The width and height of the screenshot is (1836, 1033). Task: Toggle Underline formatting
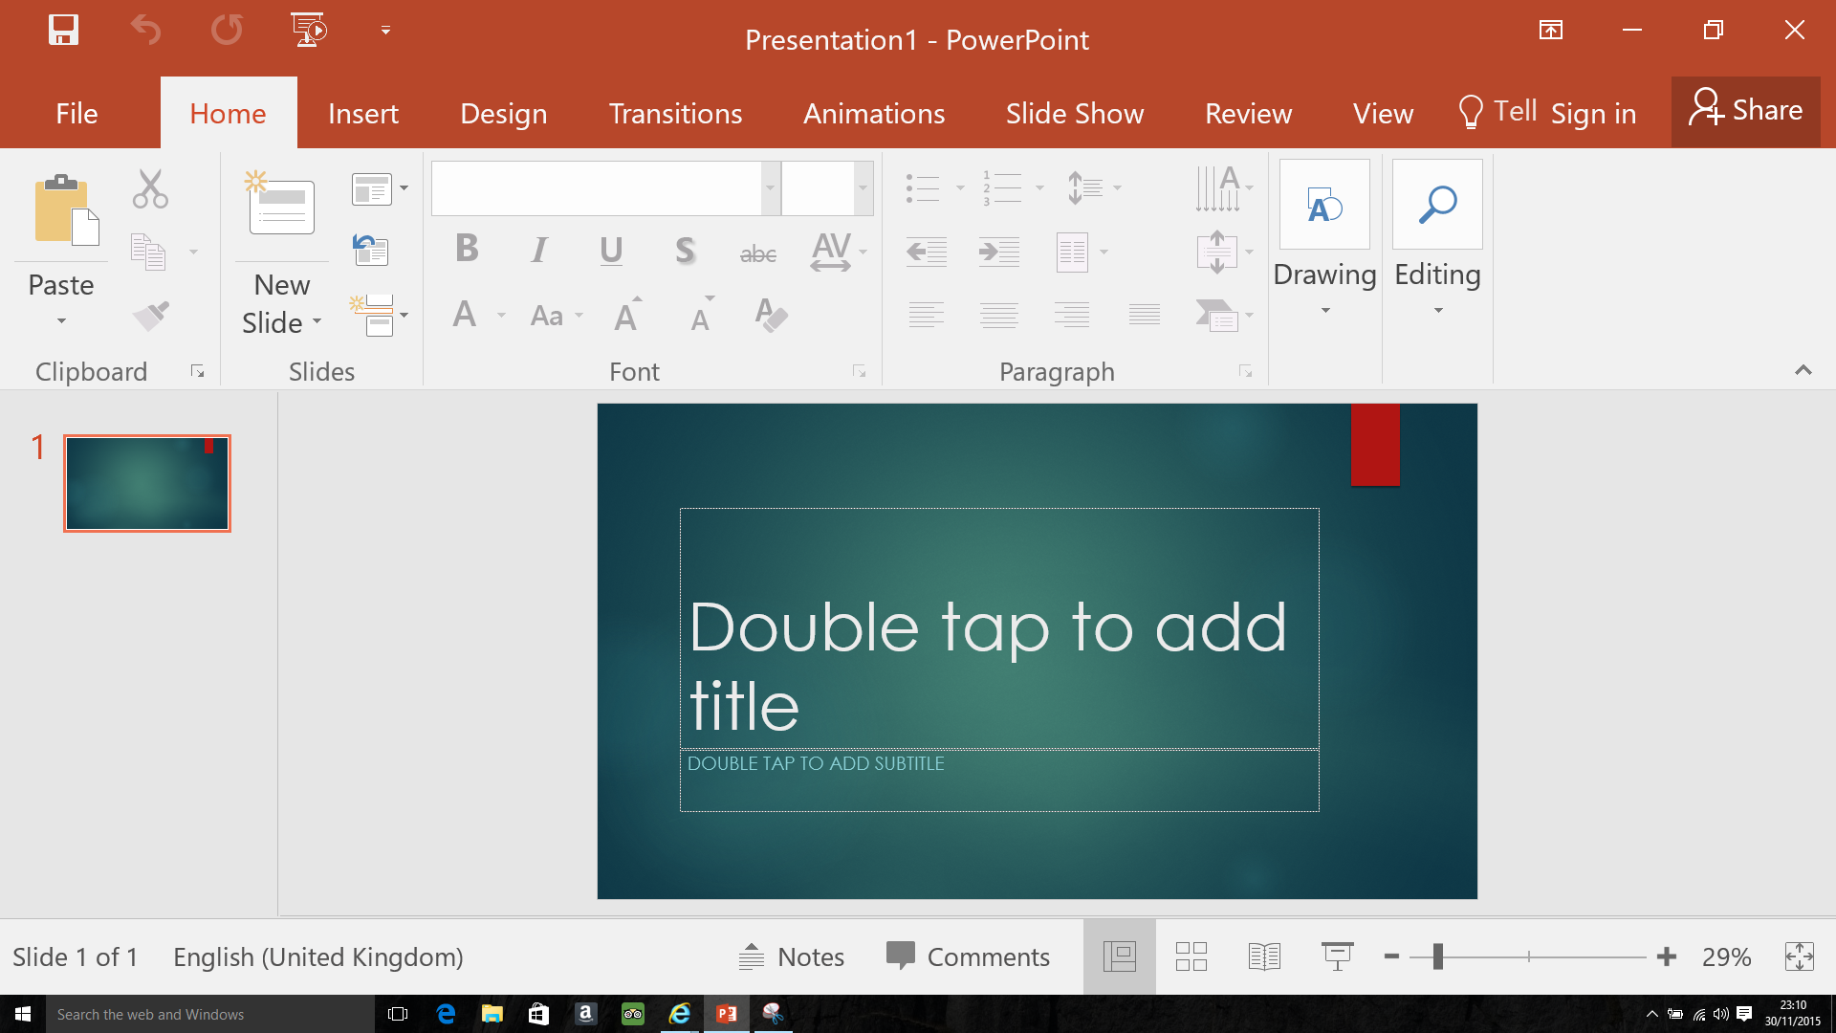[611, 251]
